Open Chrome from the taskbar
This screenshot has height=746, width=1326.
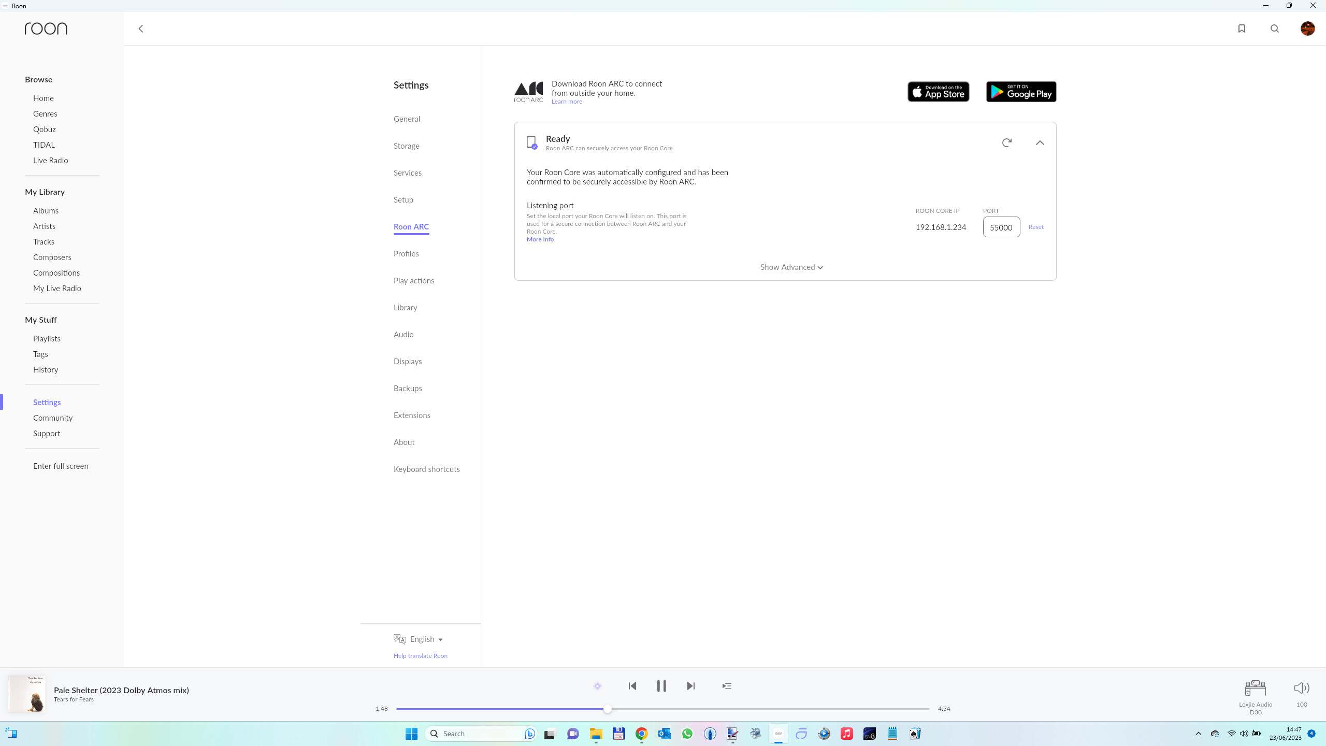[x=641, y=734]
